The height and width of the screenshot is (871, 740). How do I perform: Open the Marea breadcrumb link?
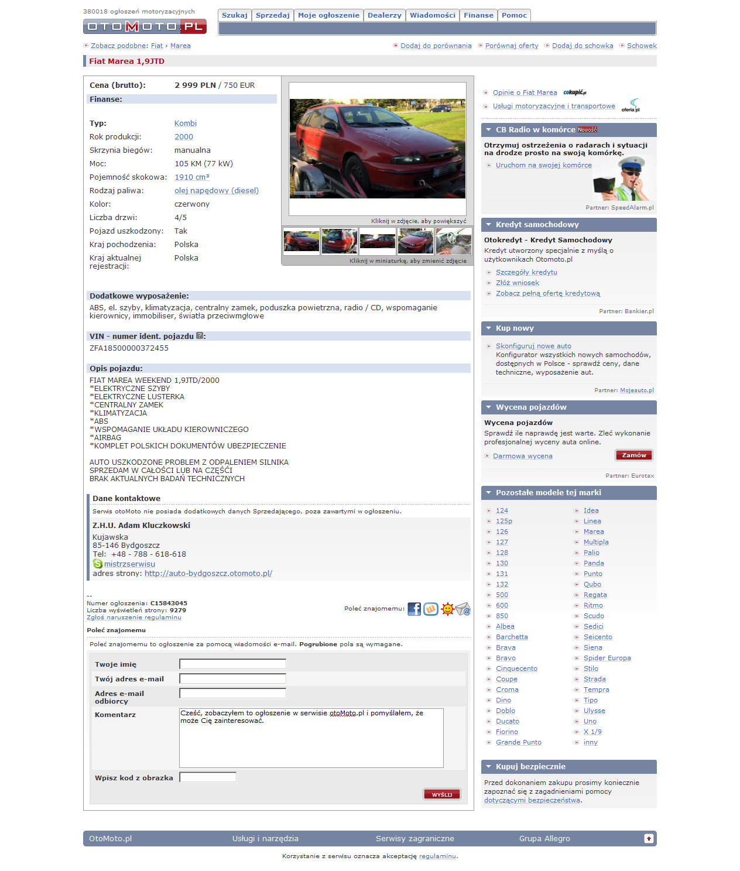pos(180,46)
